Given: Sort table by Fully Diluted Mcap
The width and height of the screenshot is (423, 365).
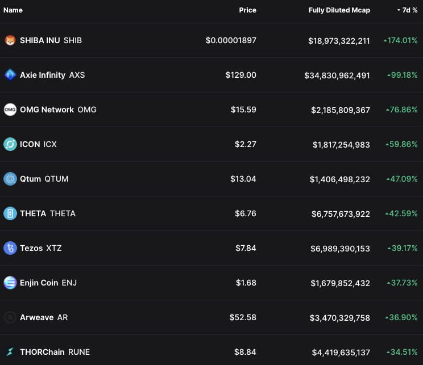Looking at the screenshot, I should point(339,10).
